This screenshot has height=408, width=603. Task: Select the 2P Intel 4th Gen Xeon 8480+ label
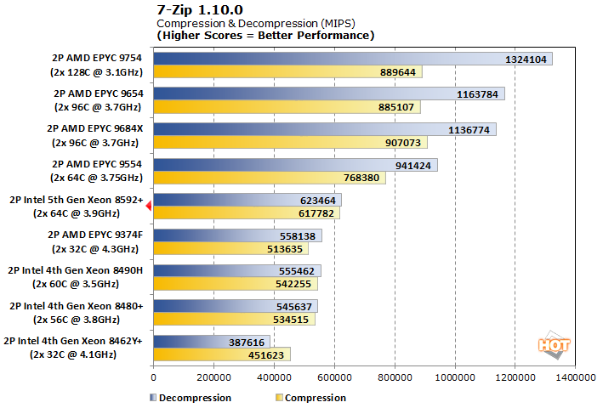(x=77, y=306)
